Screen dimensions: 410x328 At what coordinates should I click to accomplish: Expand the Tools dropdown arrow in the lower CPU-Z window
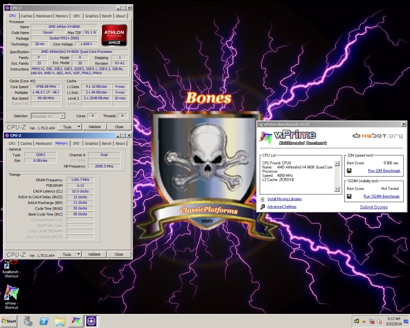(x=78, y=254)
